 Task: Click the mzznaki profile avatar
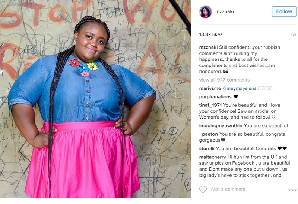(x=205, y=12)
